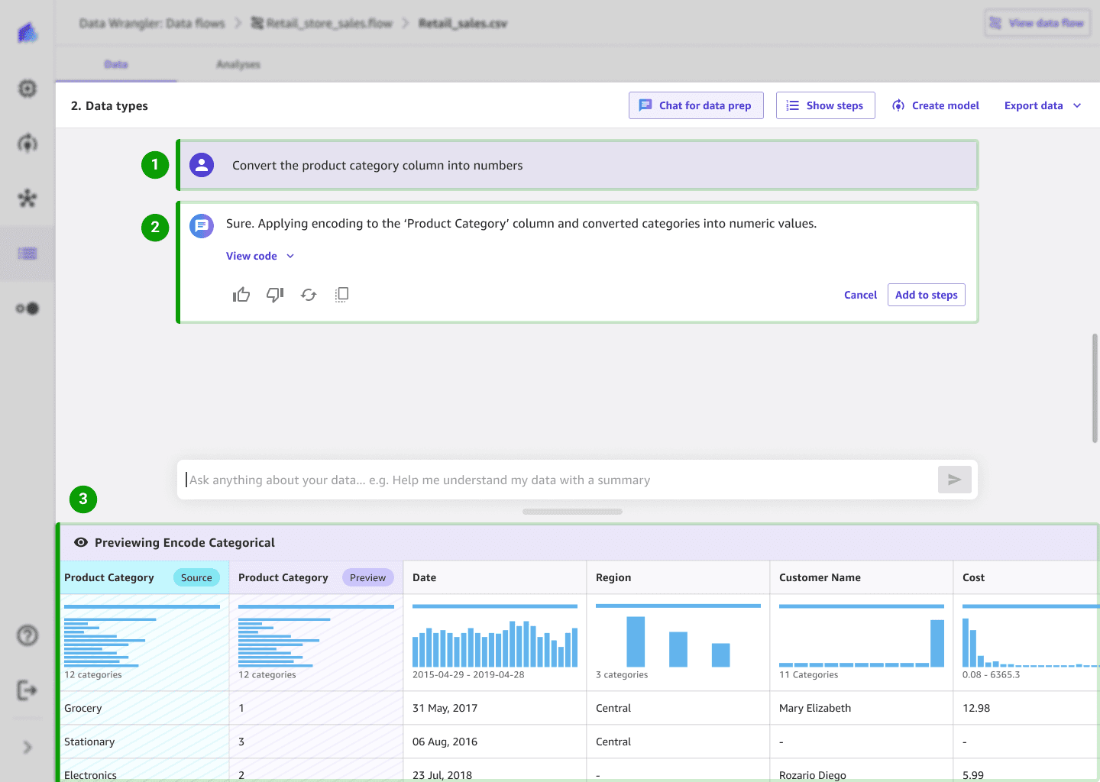This screenshot has width=1100, height=782.
Task: Click the Chat for data prep button
Action: tap(696, 105)
